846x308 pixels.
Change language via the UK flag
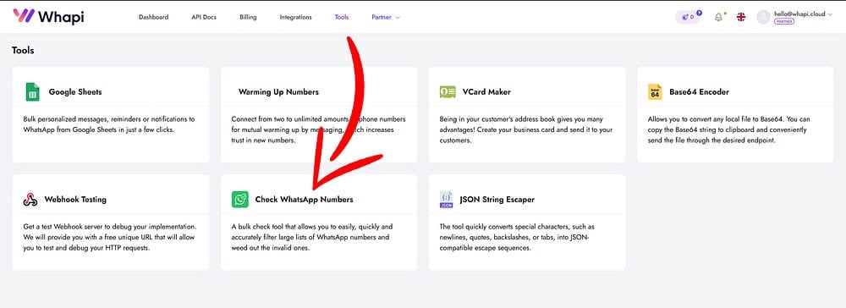click(x=741, y=17)
